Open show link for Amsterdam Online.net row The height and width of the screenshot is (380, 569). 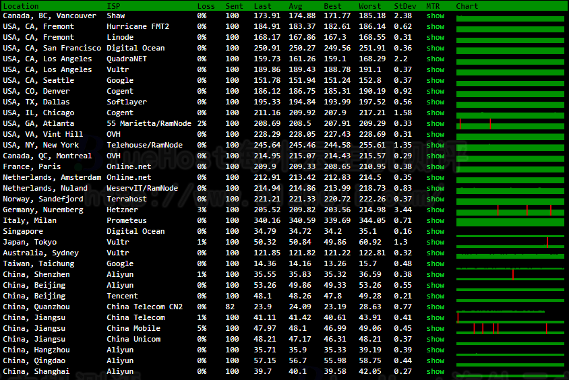(x=435, y=178)
